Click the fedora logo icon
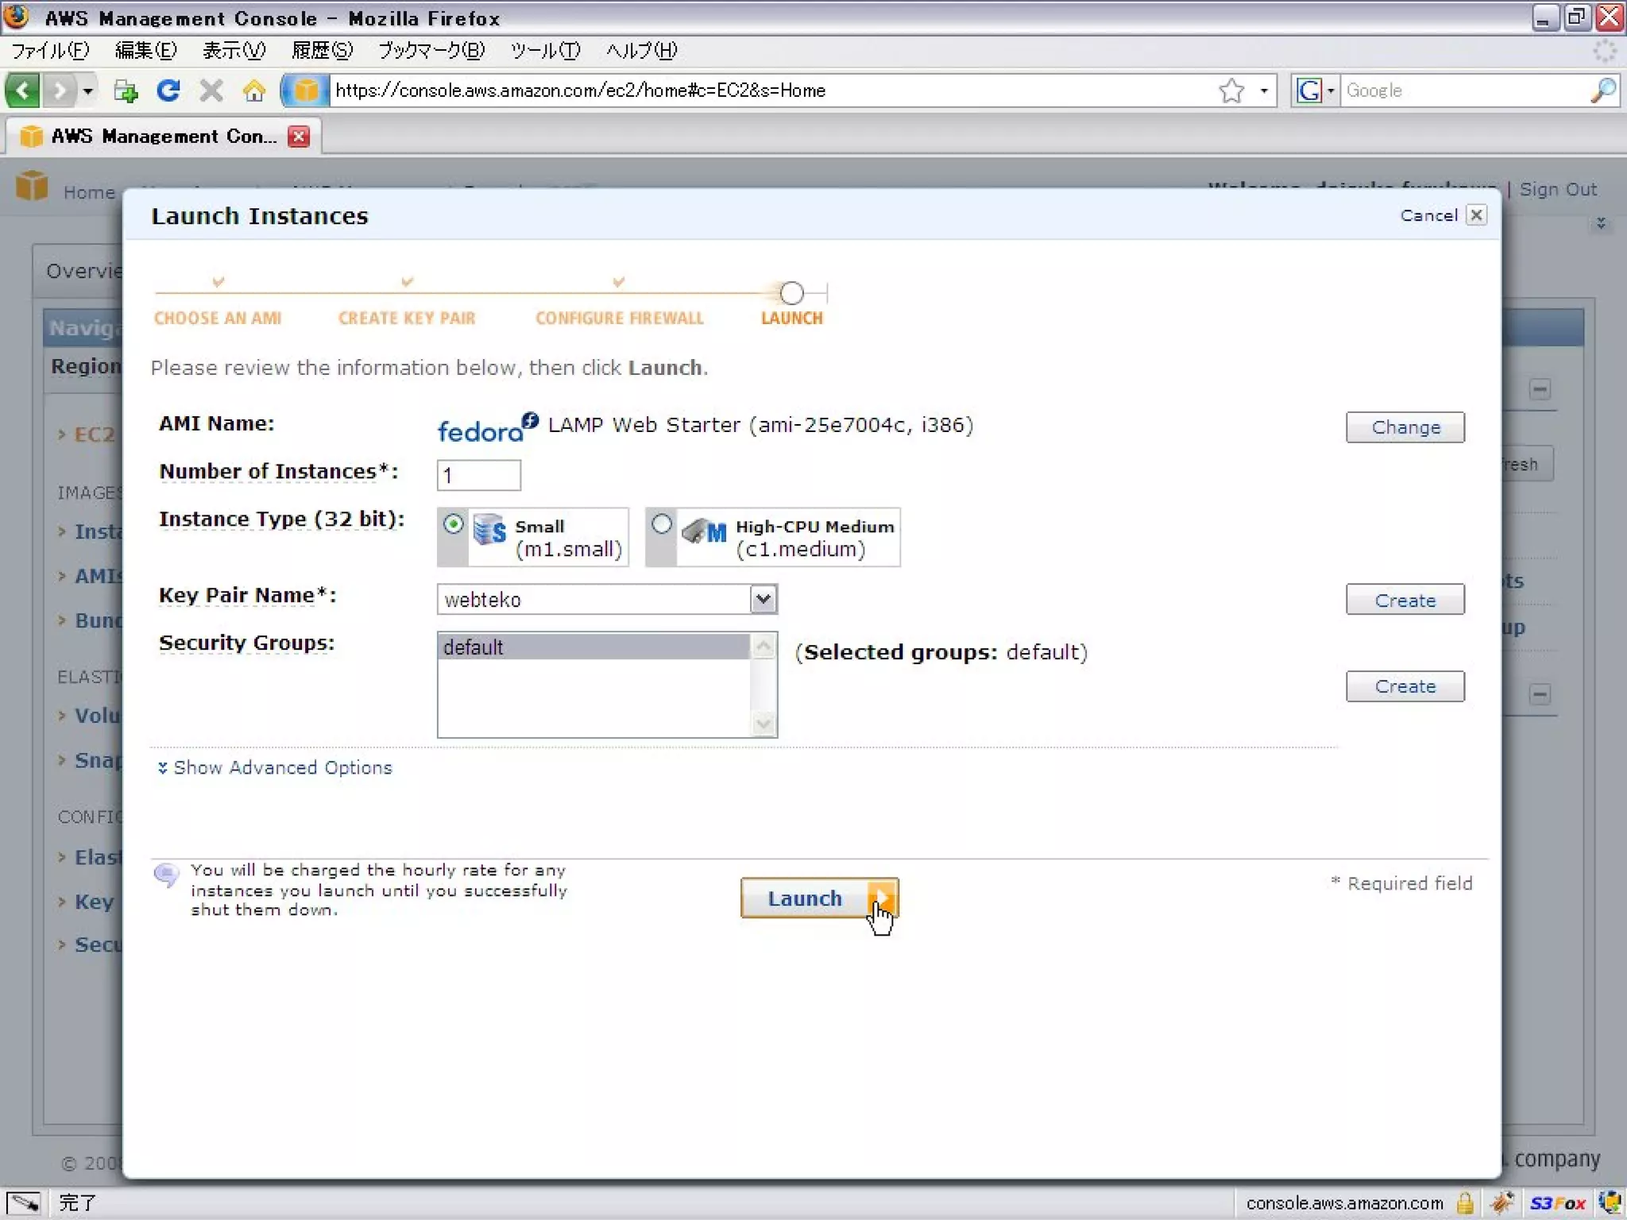 coord(488,428)
